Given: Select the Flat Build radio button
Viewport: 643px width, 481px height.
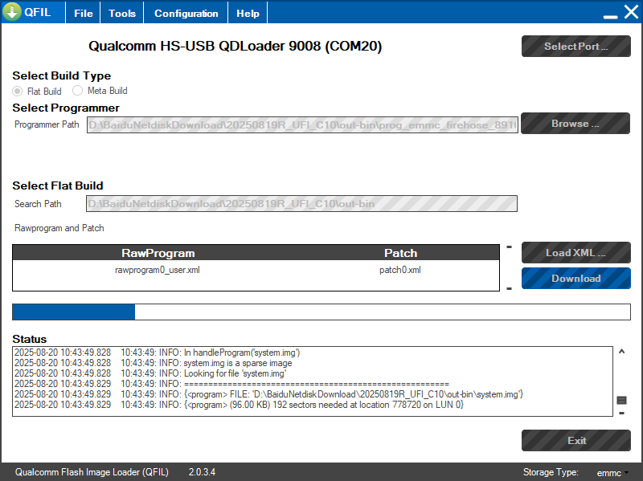Looking at the screenshot, I should tap(18, 91).
